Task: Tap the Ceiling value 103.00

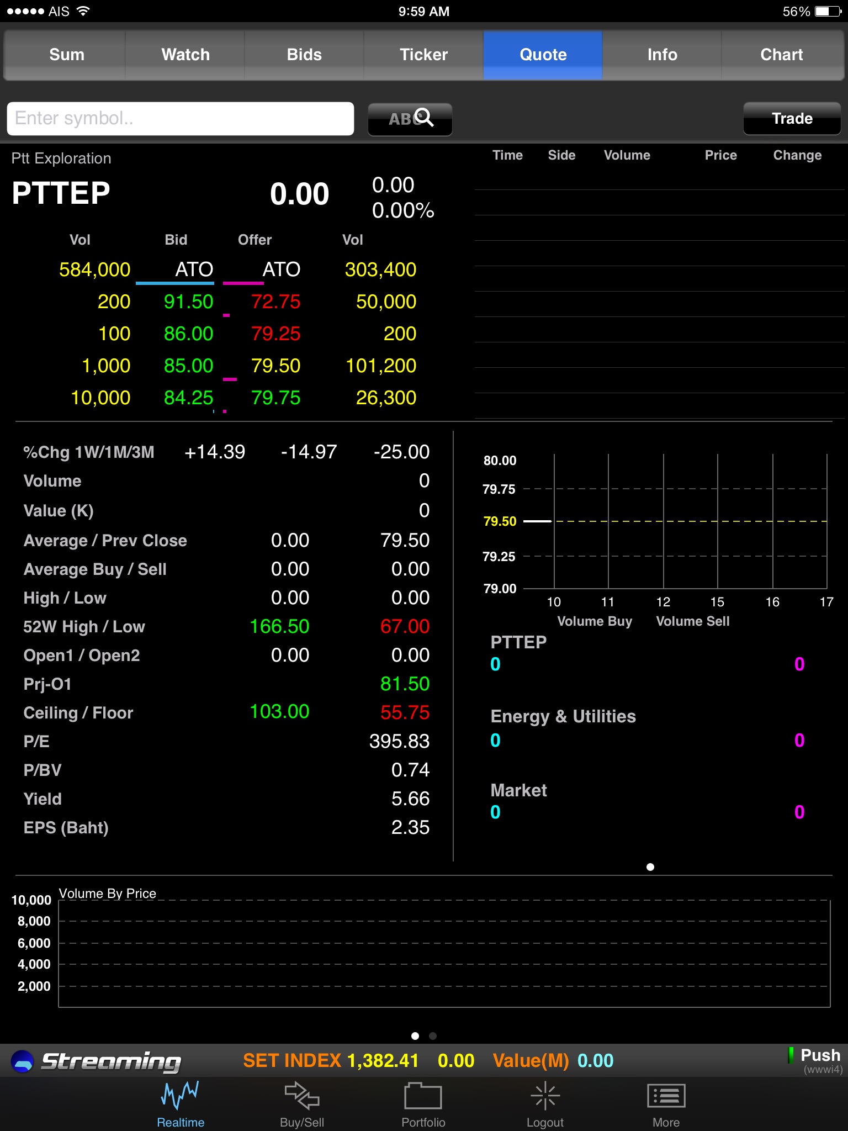Action: [279, 711]
